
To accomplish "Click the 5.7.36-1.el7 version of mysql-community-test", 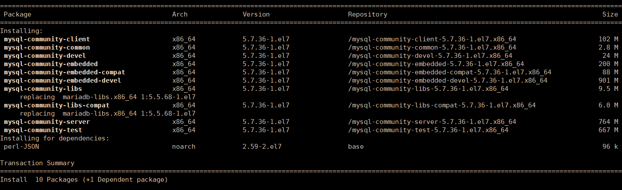I will (266, 130).
